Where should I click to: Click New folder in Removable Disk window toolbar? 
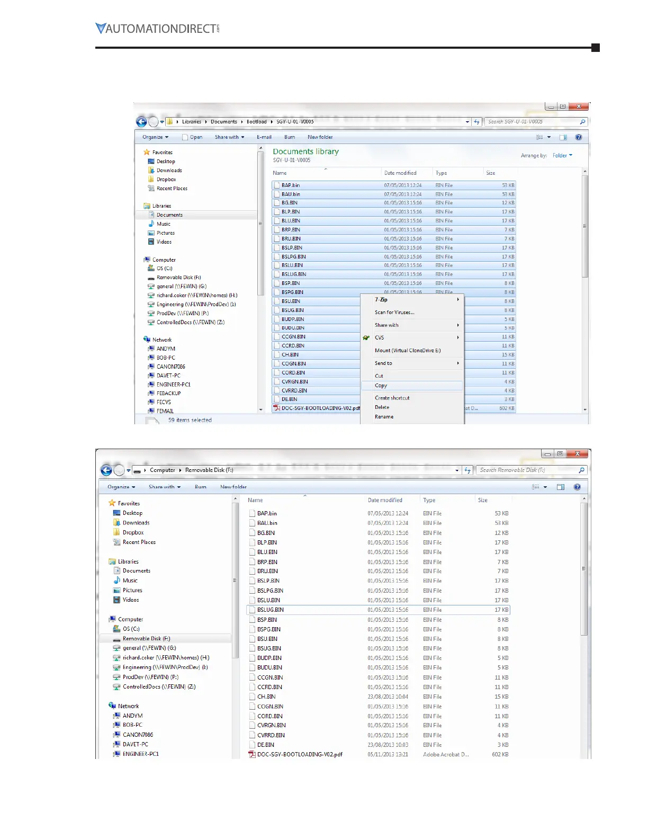233,487
